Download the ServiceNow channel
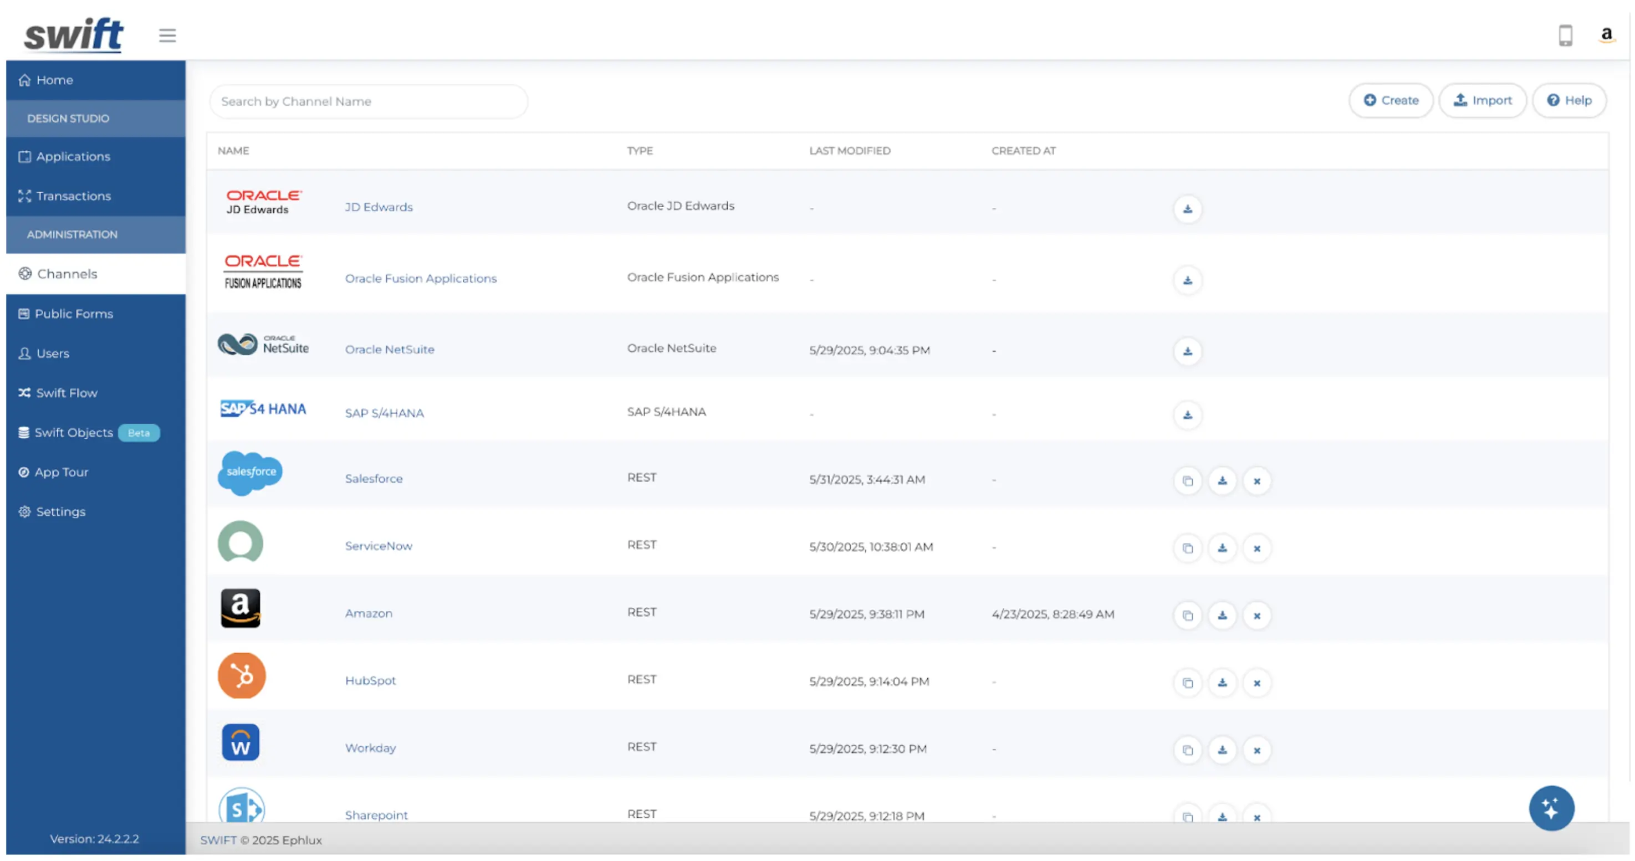Image resolution: width=1635 pixels, height=861 pixels. 1222,548
